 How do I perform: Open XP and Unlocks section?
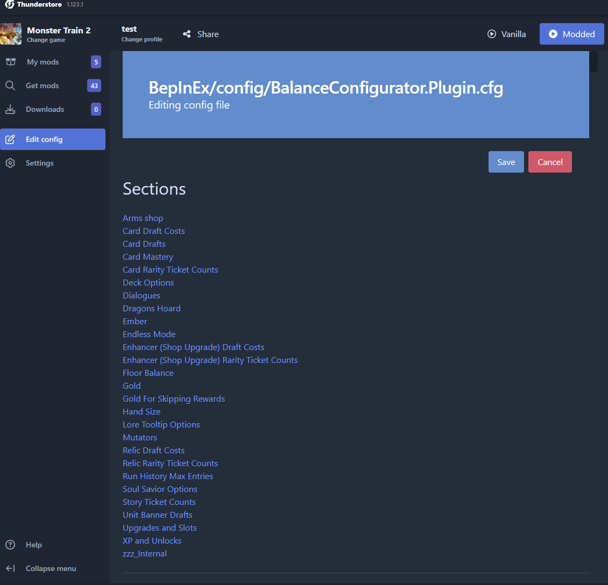click(x=152, y=541)
